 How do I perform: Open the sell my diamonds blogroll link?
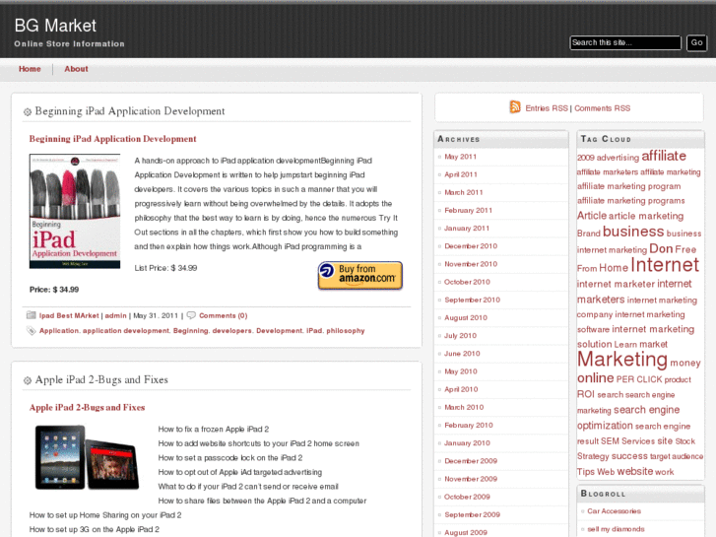(616, 529)
